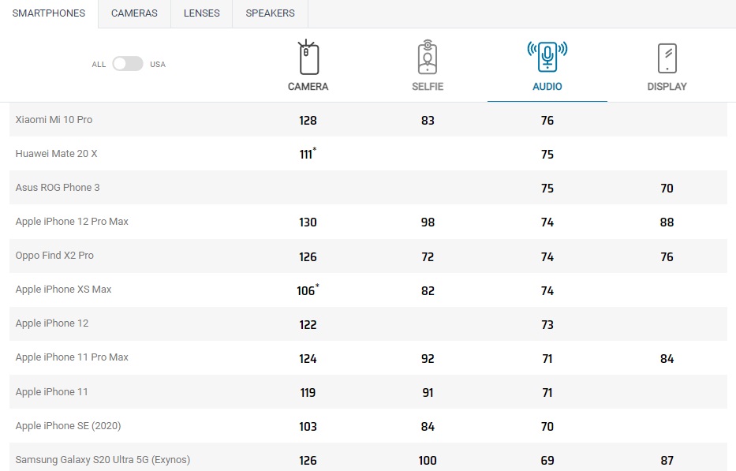736x471 pixels.
Task: Sort by the CAMERA column label
Action: pos(308,87)
